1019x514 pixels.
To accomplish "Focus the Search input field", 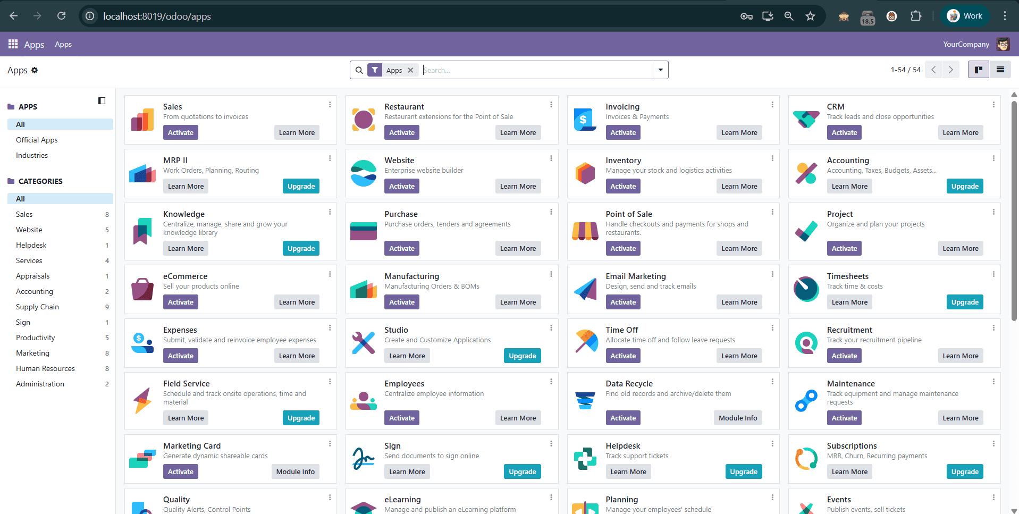I will click(537, 70).
